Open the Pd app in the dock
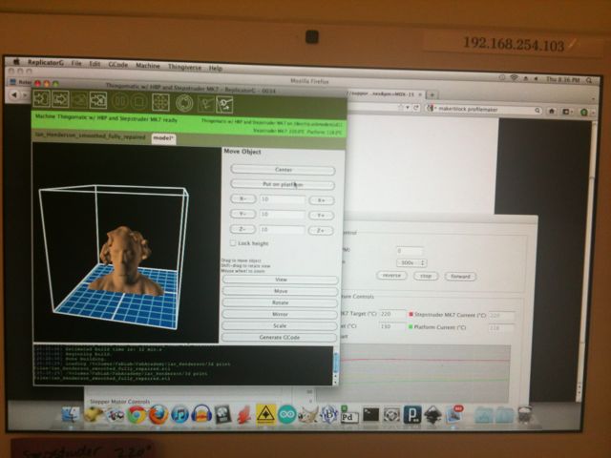Image resolution: width=611 pixels, height=458 pixels. click(x=349, y=415)
